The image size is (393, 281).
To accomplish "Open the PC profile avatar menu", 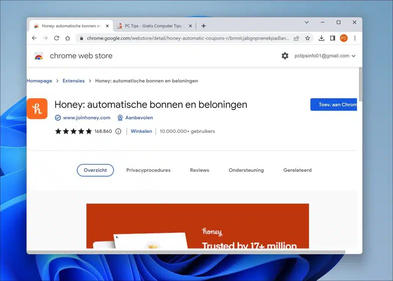I will pos(343,38).
